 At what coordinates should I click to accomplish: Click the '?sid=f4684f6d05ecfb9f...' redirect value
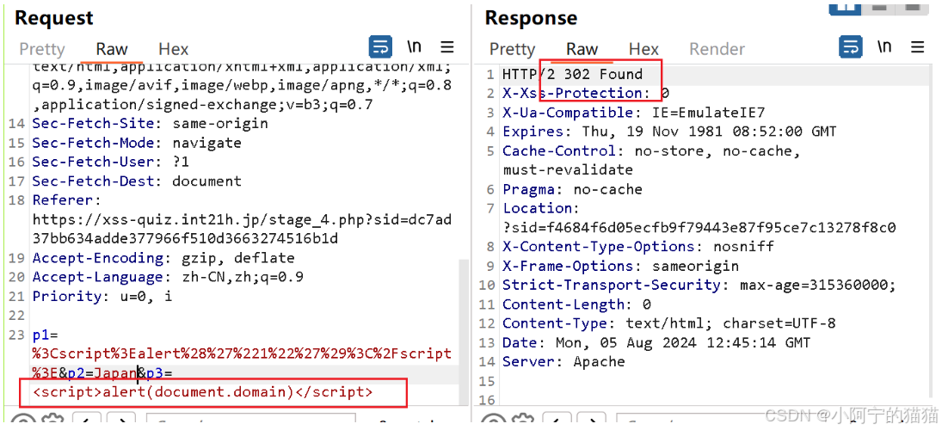[x=699, y=228]
